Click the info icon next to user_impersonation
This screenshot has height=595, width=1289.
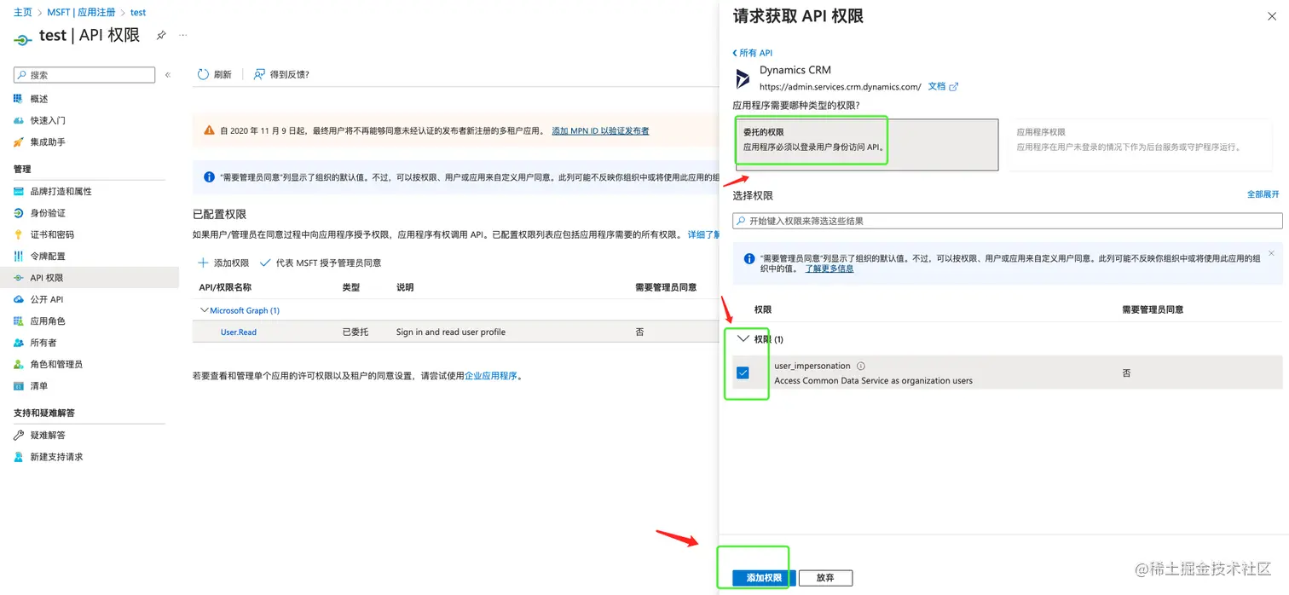tap(861, 366)
